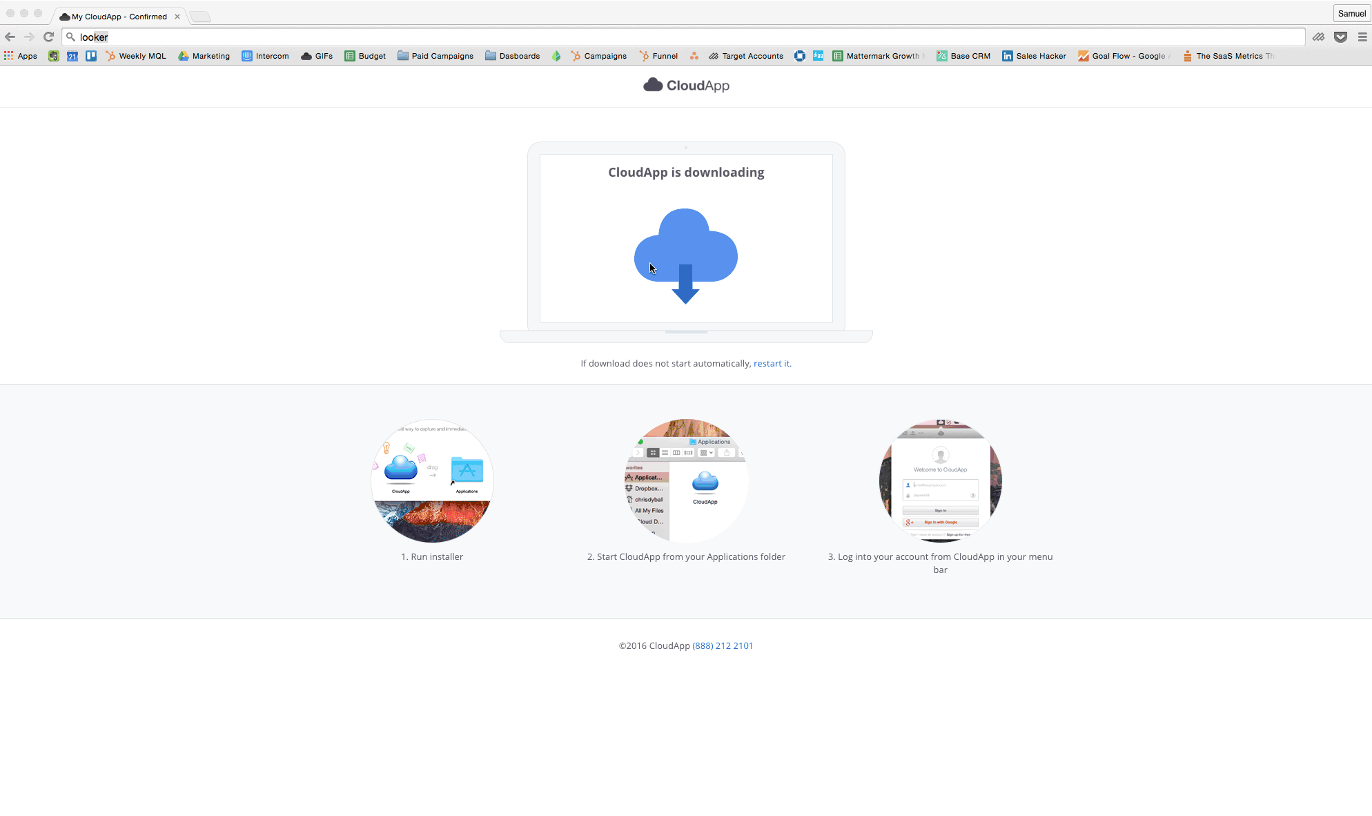This screenshot has width=1372, height=816.
Task: Click the browser back arrow
Action: click(x=10, y=37)
